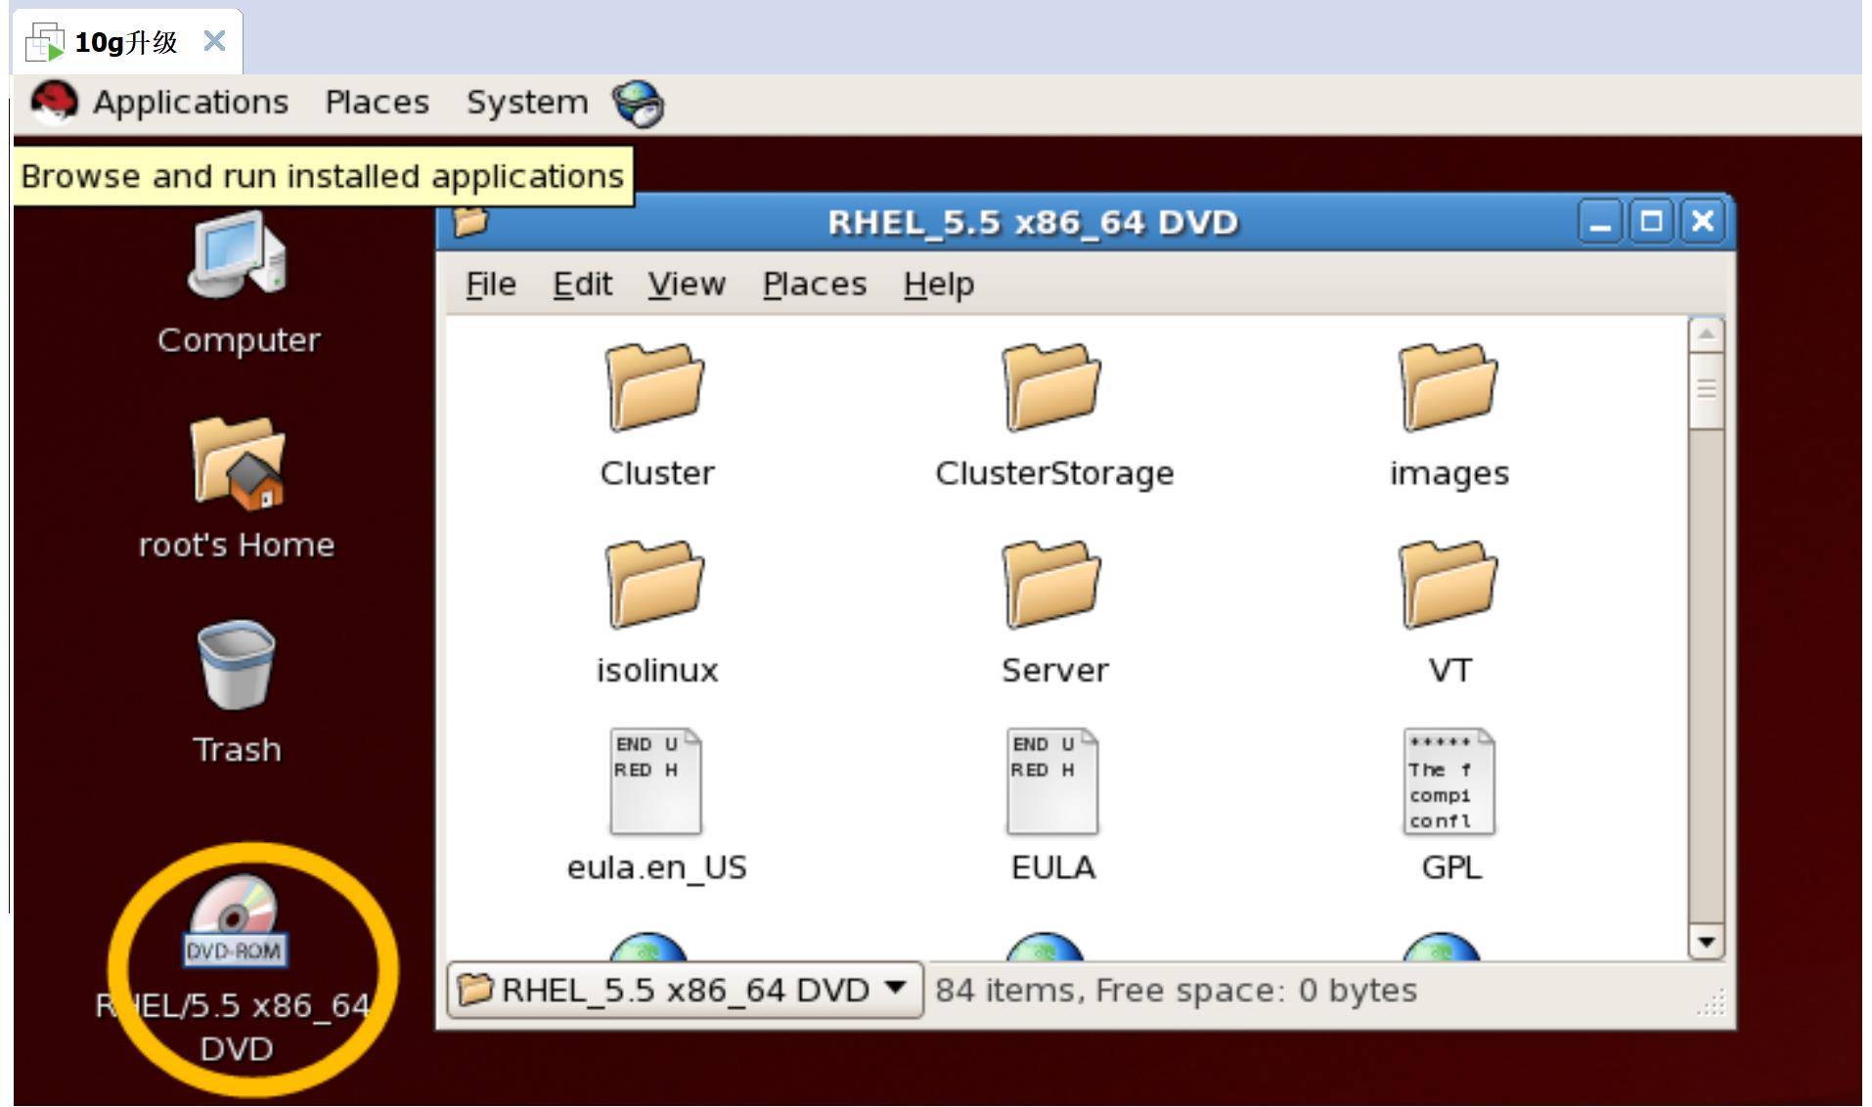Open the File menu

(491, 285)
